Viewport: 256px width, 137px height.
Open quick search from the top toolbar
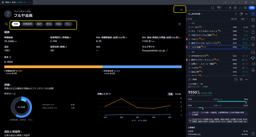(x=230, y=8)
